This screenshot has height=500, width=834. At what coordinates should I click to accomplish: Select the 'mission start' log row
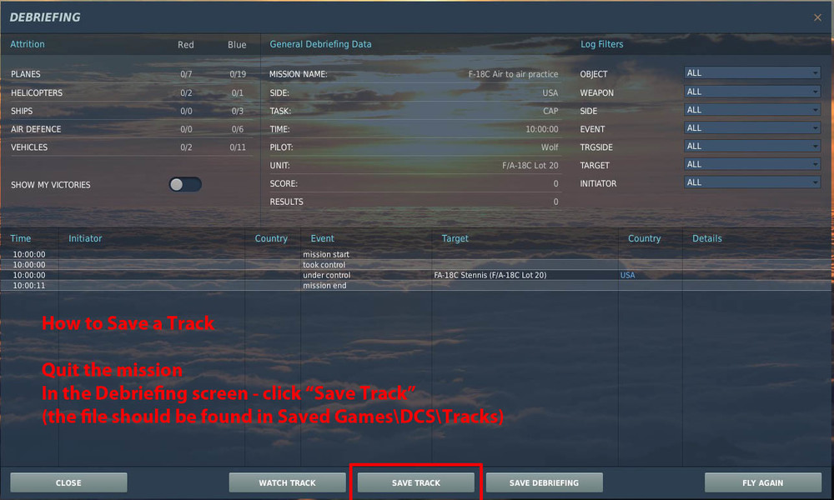[x=416, y=254]
